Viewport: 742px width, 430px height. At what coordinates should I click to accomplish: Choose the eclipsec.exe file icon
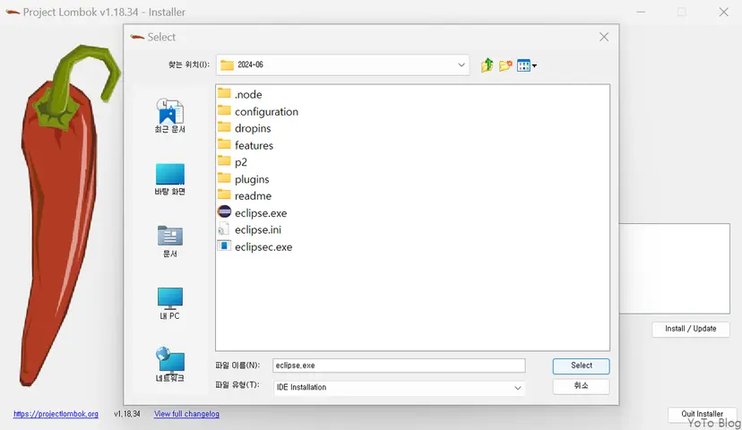pyautogui.click(x=224, y=246)
